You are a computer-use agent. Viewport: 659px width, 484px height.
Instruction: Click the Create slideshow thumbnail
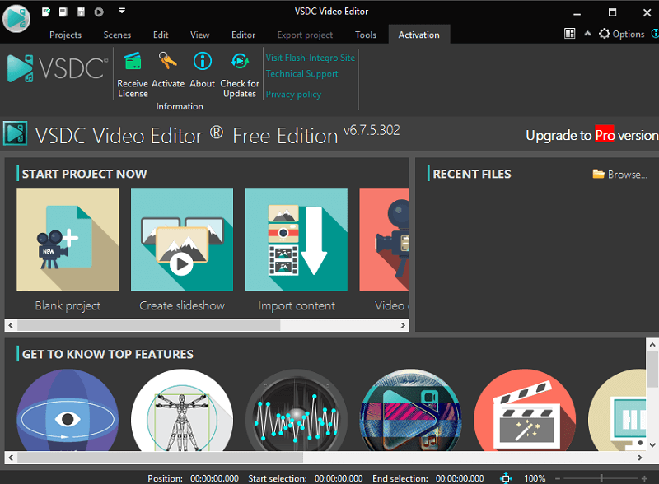point(182,240)
